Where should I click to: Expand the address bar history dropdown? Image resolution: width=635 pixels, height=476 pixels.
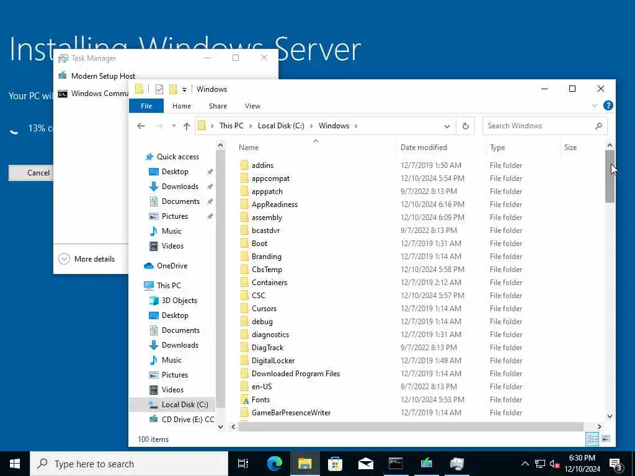point(446,126)
